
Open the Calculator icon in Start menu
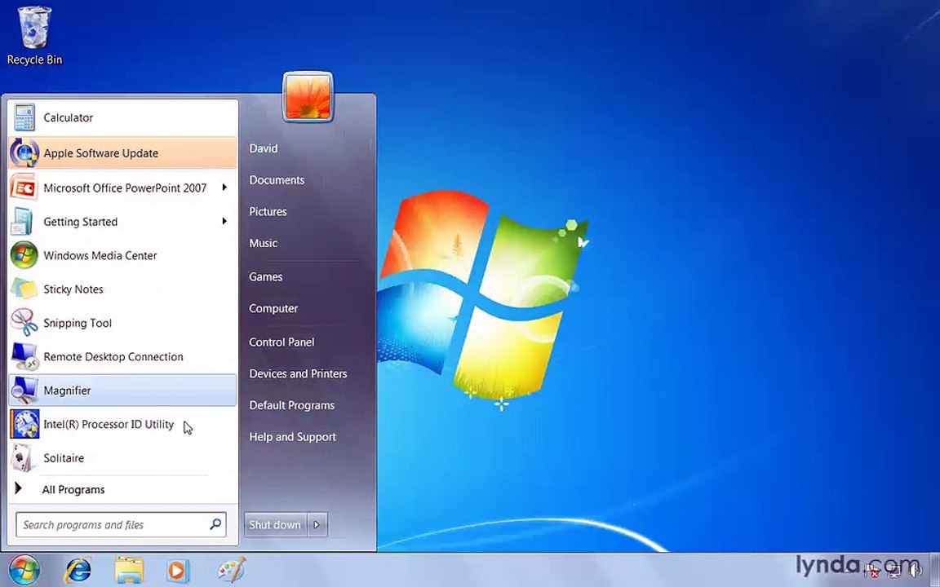click(x=24, y=117)
